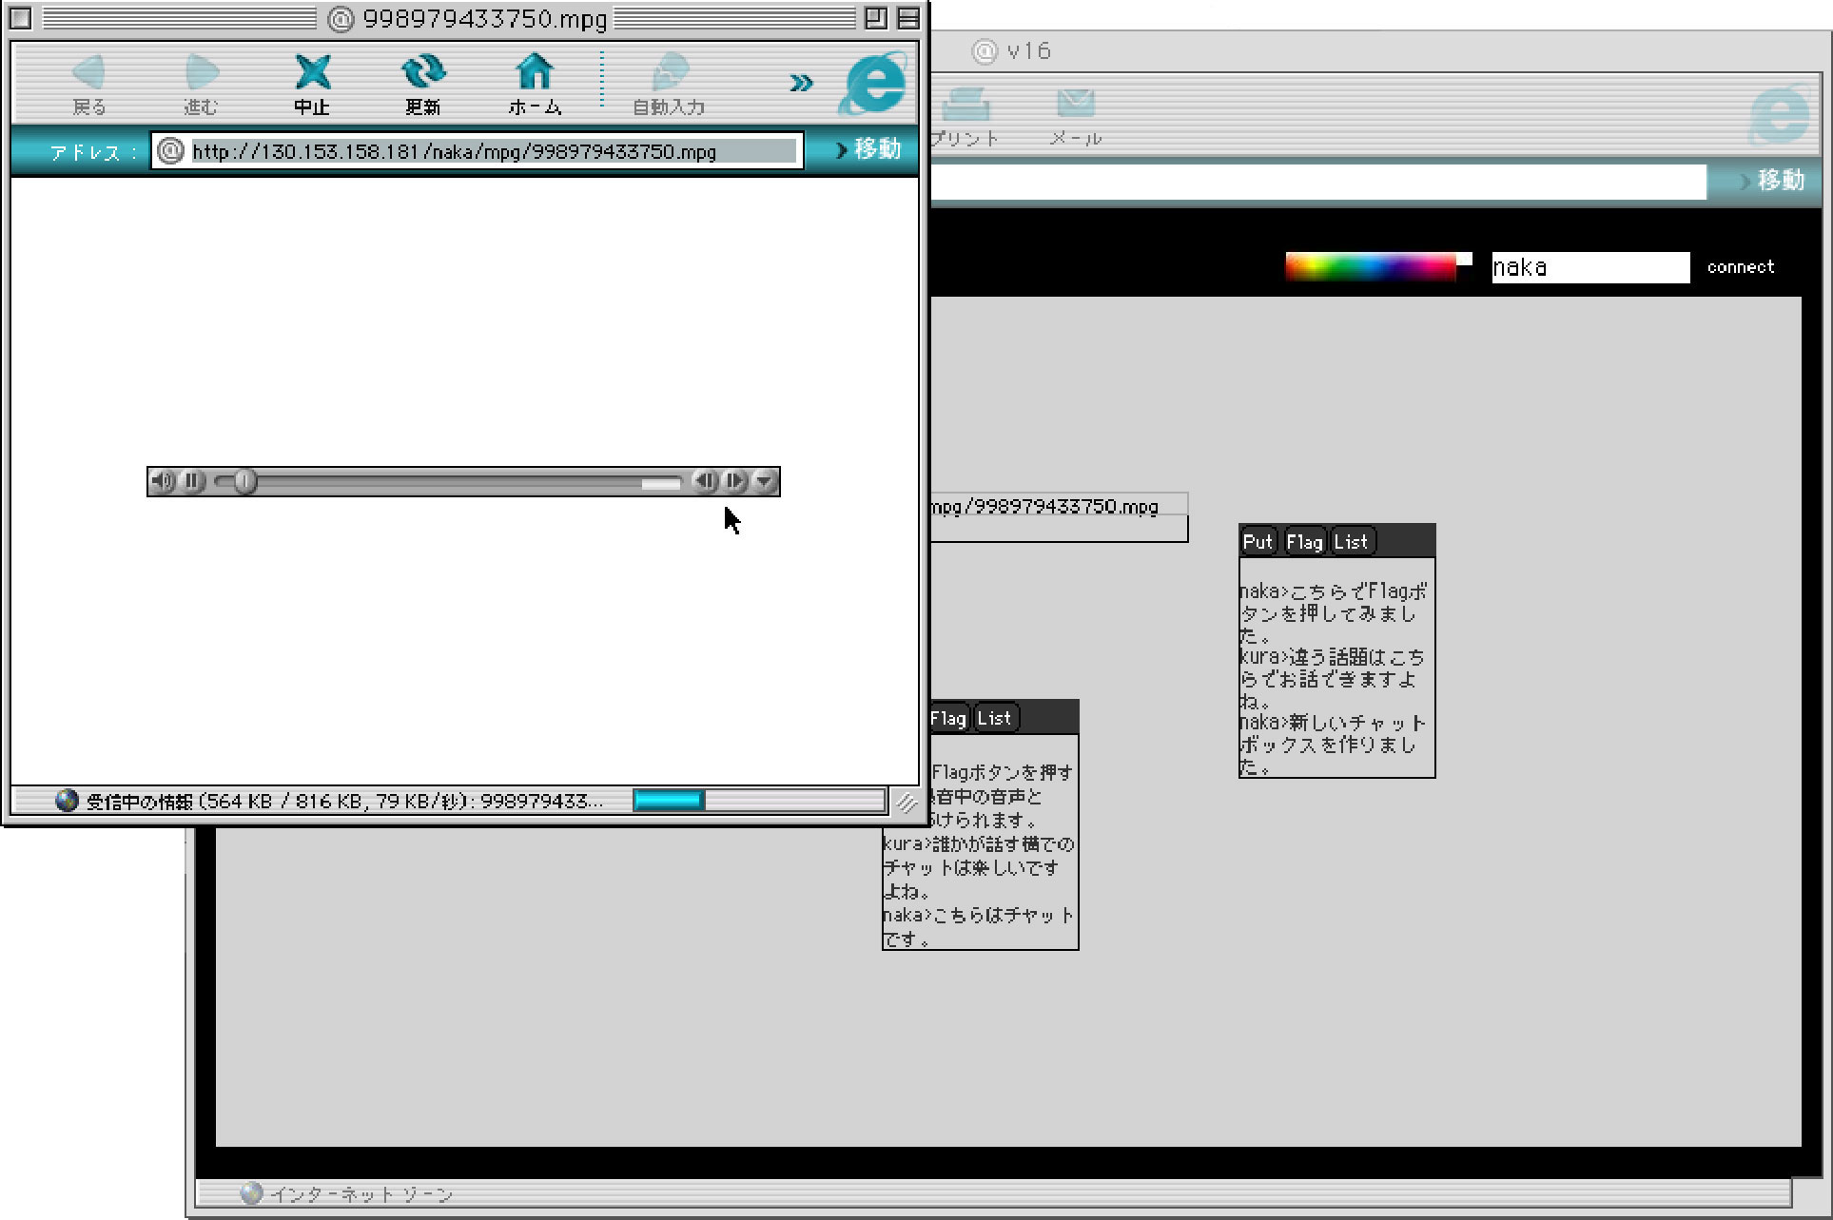
Task: Click the Stop (中止) toolbar icon
Action: [x=312, y=73]
